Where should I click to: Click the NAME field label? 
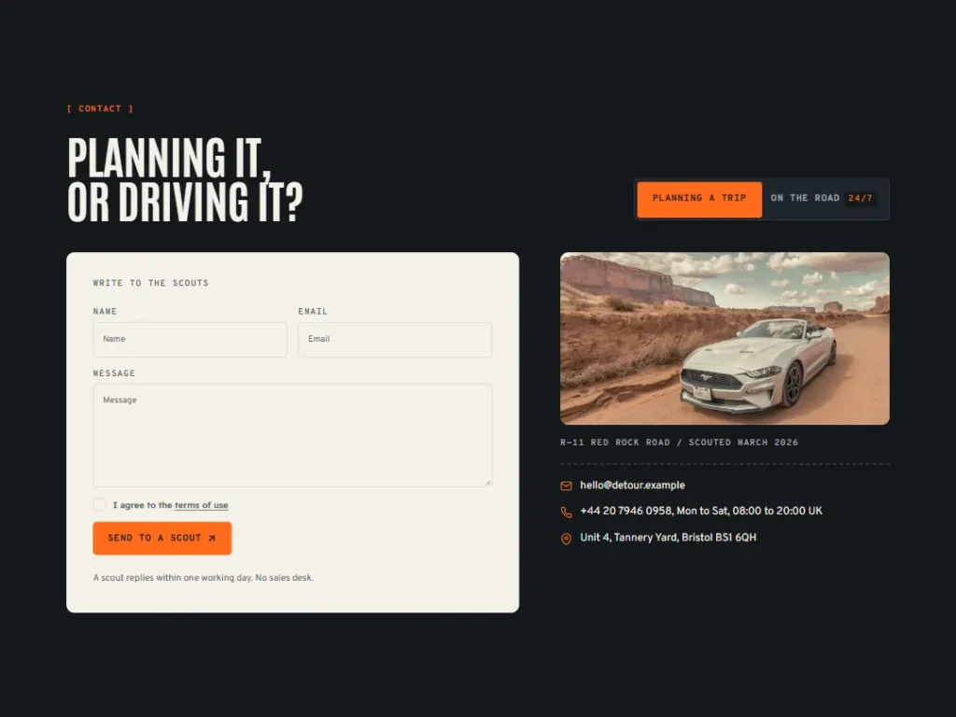pyautogui.click(x=105, y=312)
